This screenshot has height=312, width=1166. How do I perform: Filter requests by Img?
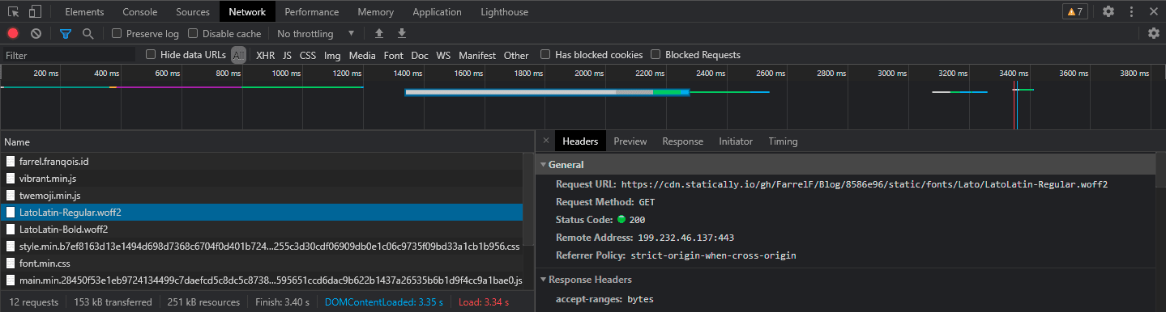(x=332, y=56)
